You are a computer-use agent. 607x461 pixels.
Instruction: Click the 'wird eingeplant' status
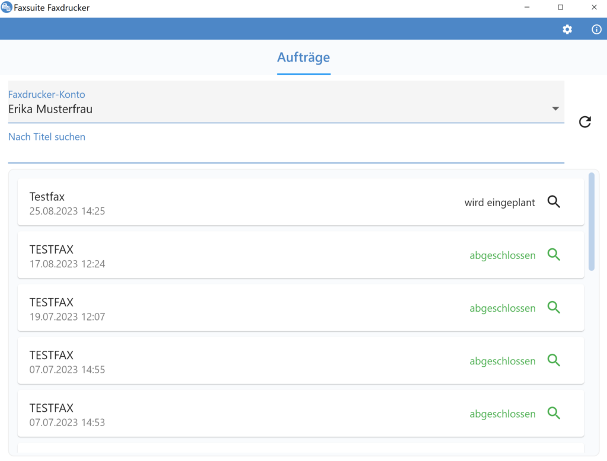[x=500, y=203]
